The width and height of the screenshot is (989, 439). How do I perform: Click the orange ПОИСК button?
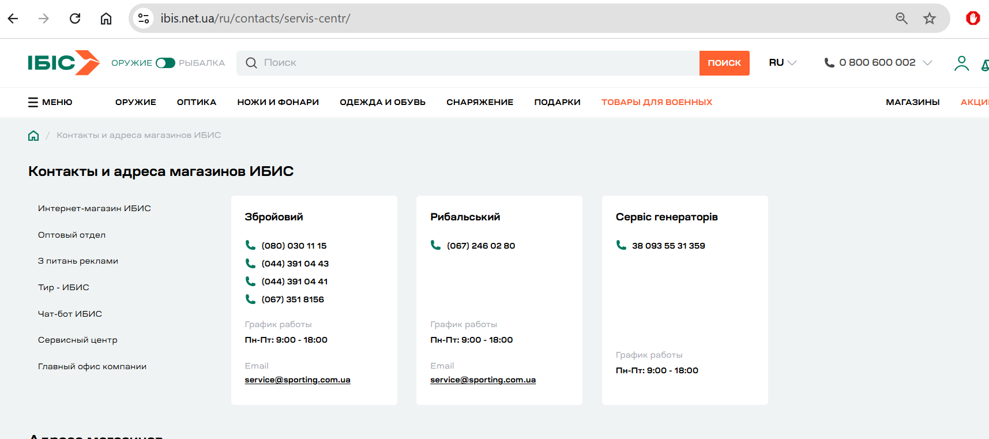coord(724,63)
